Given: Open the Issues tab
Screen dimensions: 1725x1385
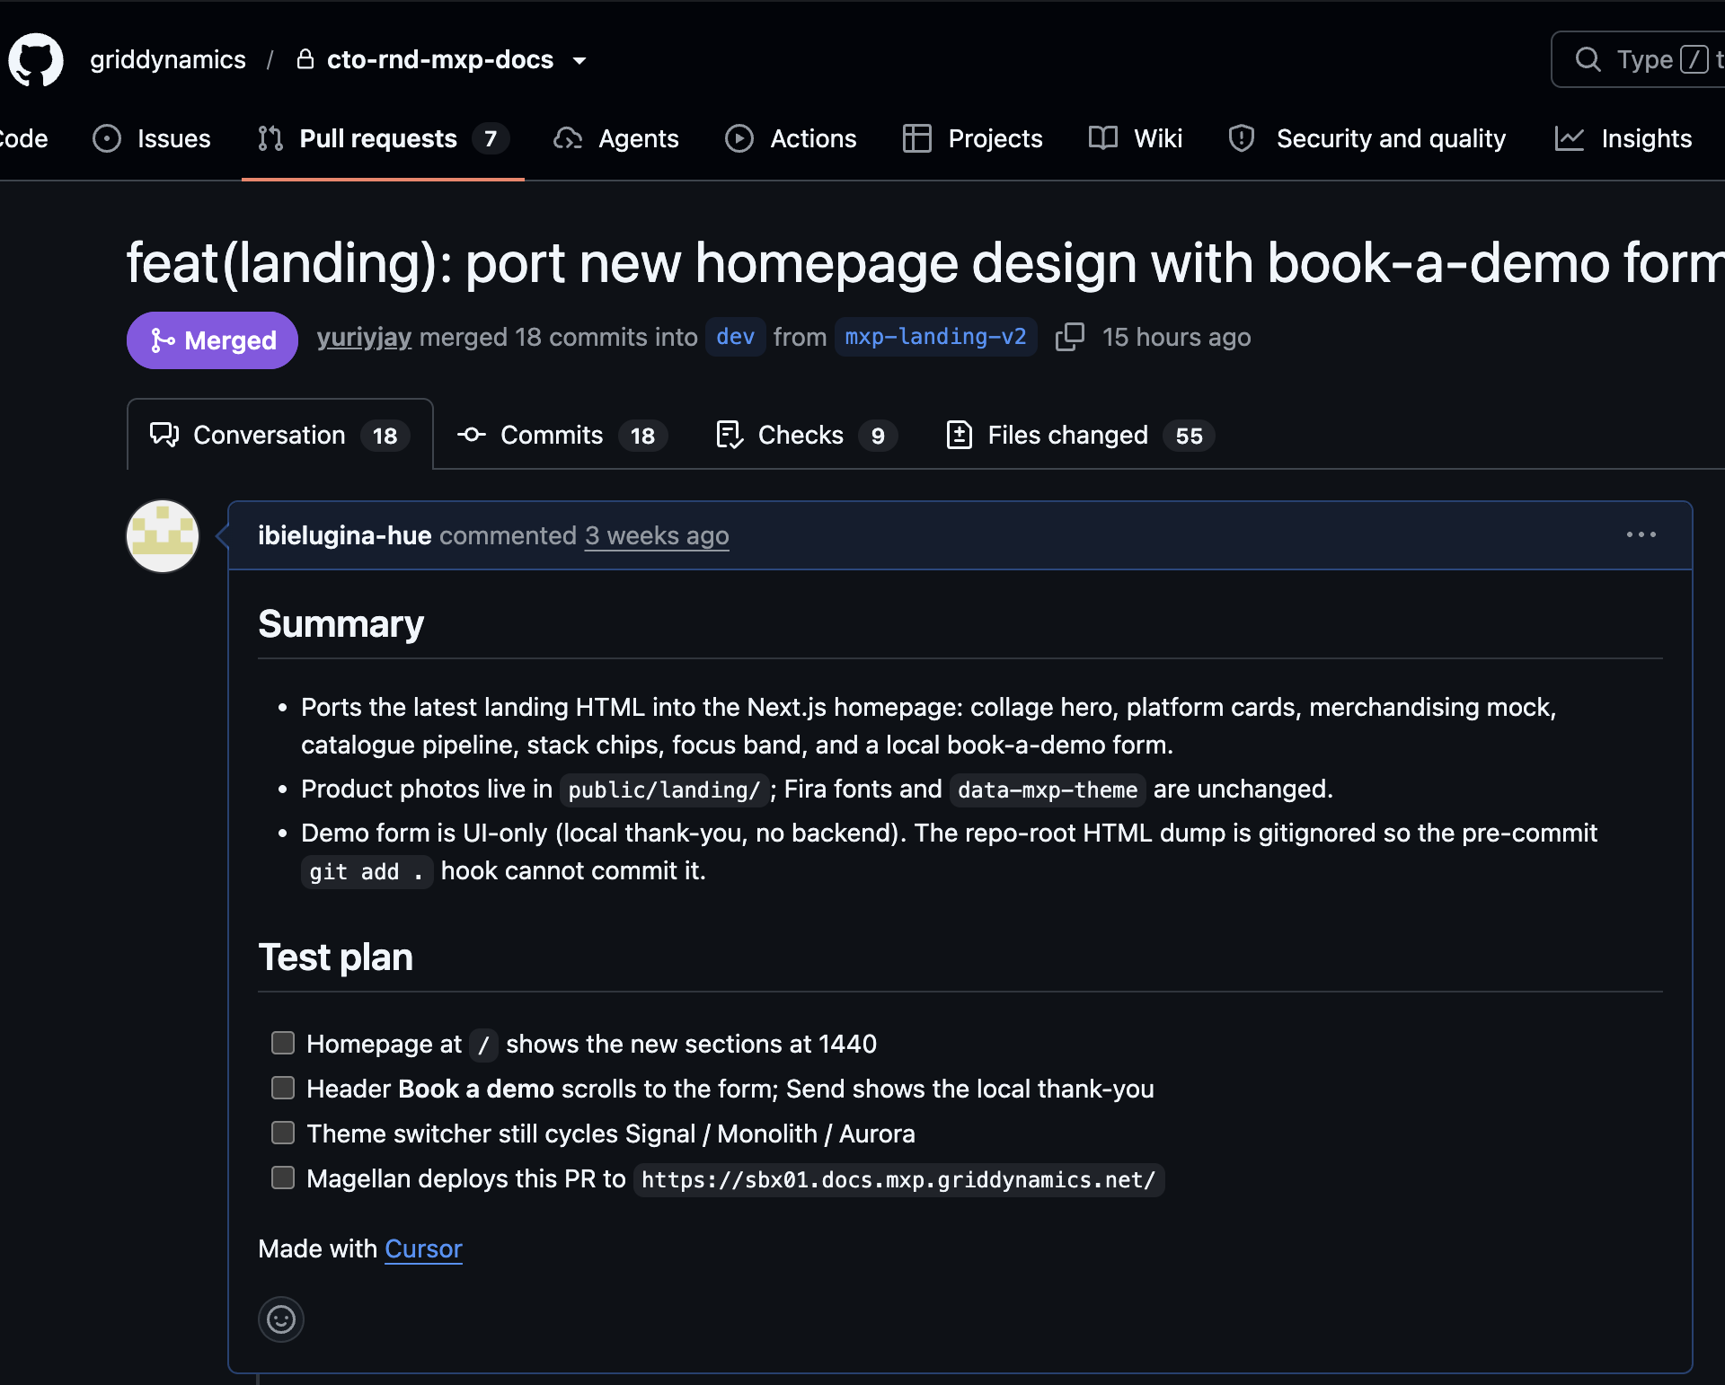Looking at the screenshot, I should pyautogui.click(x=152, y=138).
